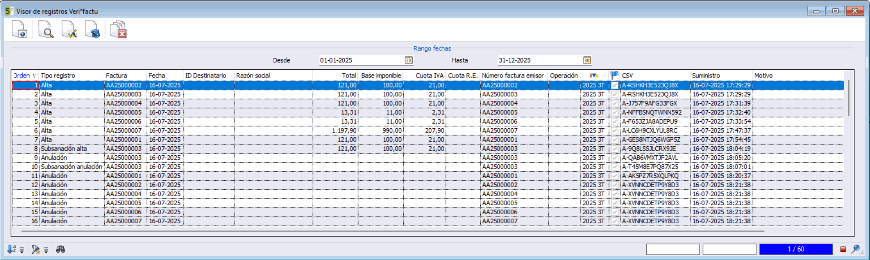Click the cuota IVA cell '207,90'

425,130
